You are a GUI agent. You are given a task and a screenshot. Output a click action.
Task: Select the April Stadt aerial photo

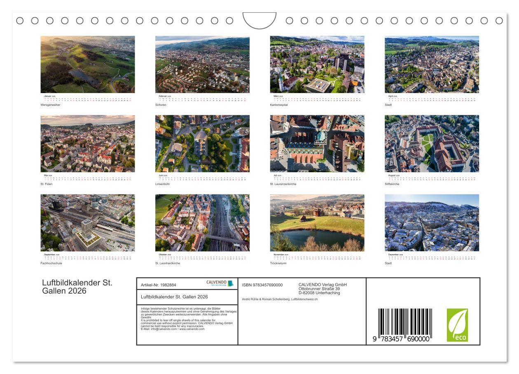(432, 64)
